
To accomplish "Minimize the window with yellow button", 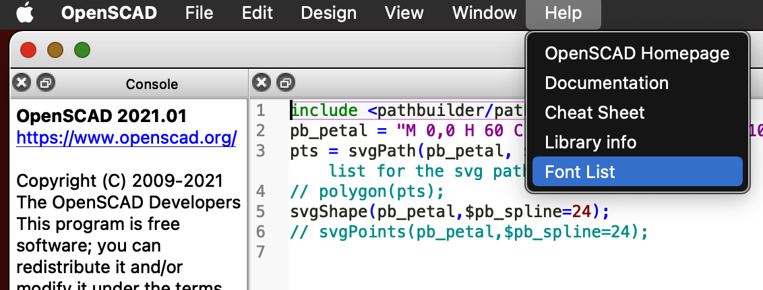I will tap(55, 50).
